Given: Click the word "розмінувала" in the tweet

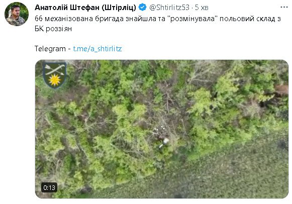Looking at the screenshot, I should [192, 19].
